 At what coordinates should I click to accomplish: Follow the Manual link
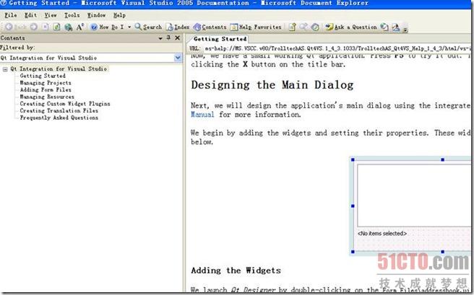(202, 114)
